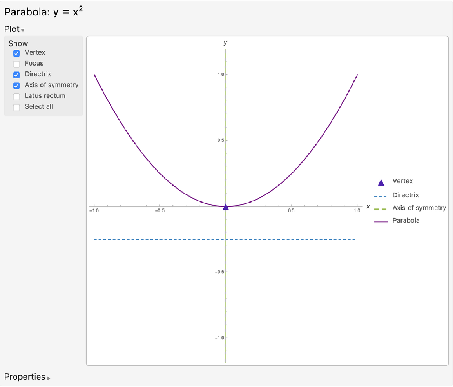Viewport: 453px width, 387px height.
Task: Click the blue Directrix dash legend marker
Action: point(381,195)
